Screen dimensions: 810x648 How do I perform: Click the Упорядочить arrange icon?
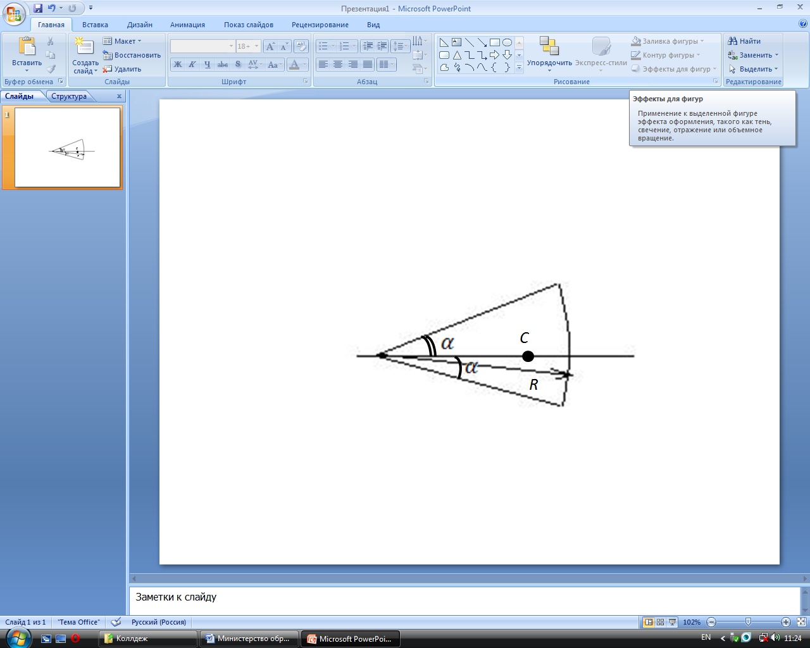point(549,46)
